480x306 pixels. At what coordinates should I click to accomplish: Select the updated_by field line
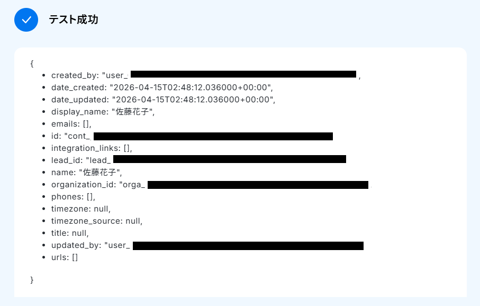207,246
